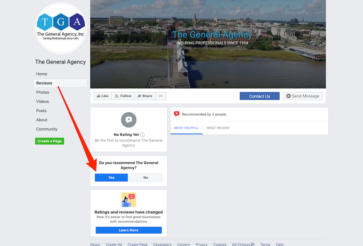Click the ratings and reviews illustration

tap(129, 200)
